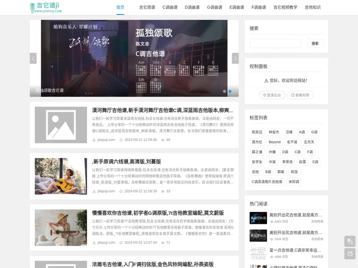Select the 五月天 tag
Screen dimensions: 358x268
tap(309, 142)
